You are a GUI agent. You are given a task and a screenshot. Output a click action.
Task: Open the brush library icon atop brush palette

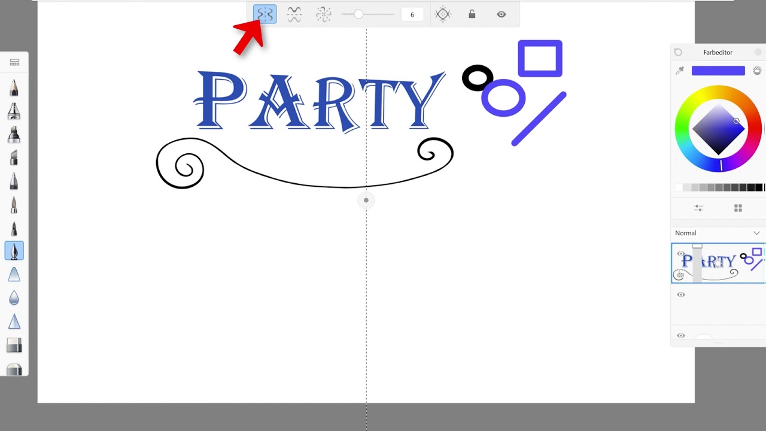click(x=14, y=62)
